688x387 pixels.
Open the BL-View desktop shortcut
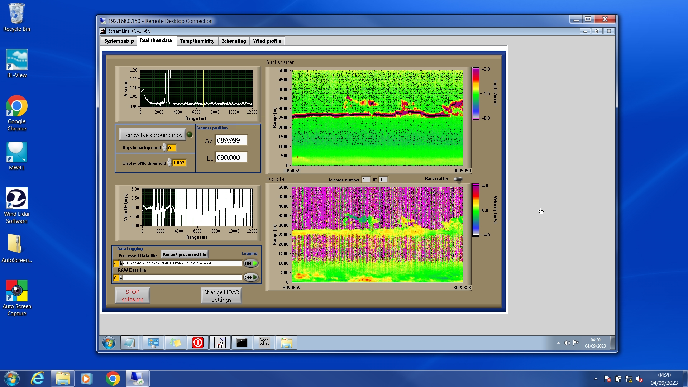pos(16,63)
